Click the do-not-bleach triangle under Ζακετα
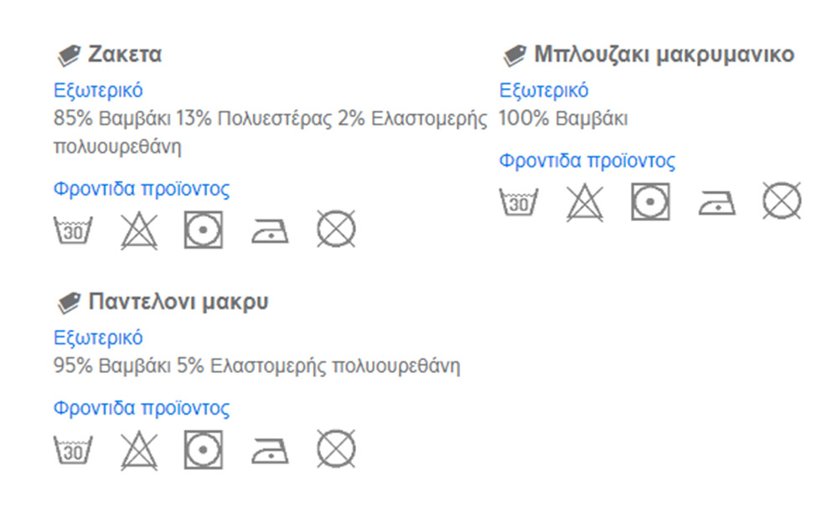 pos(139,230)
